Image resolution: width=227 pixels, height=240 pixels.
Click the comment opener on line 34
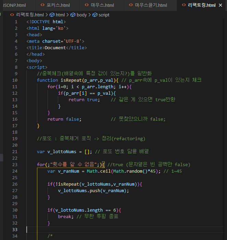[x=50, y=236]
